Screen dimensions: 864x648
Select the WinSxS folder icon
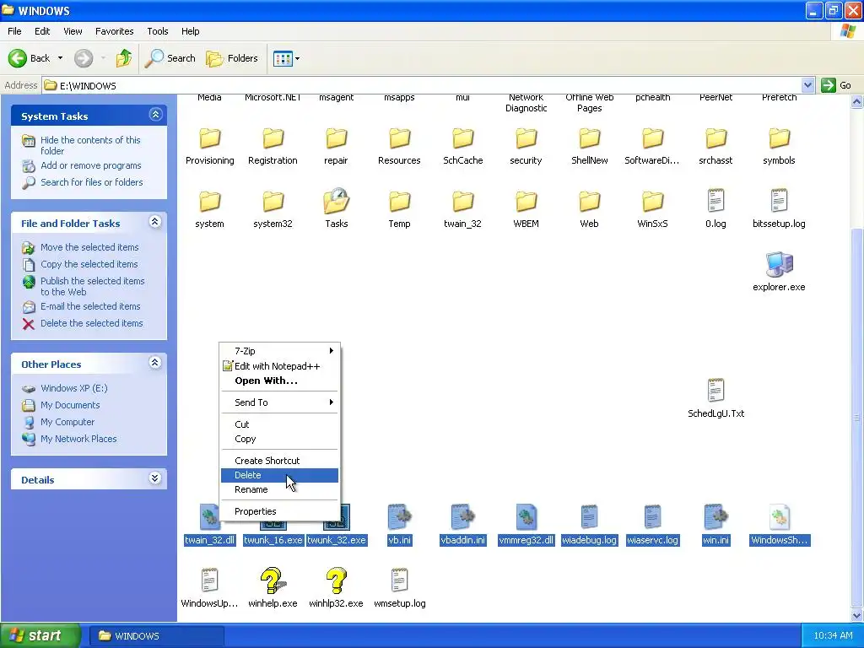click(x=652, y=202)
